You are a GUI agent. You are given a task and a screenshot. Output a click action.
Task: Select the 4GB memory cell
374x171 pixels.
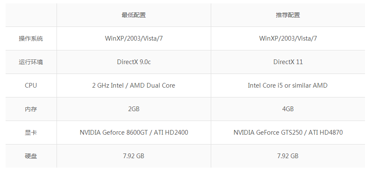(288, 109)
